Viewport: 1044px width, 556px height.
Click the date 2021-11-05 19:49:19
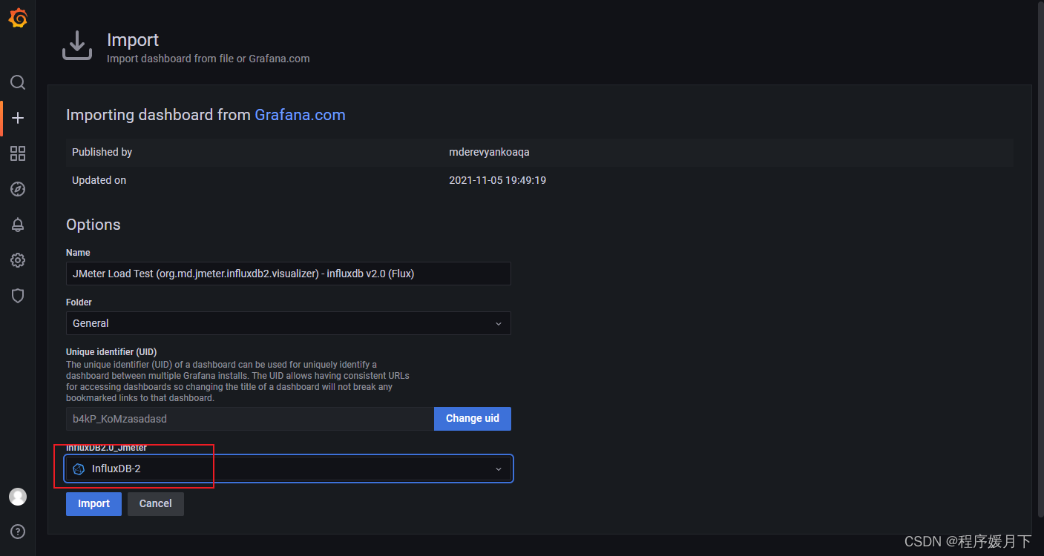click(497, 180)
